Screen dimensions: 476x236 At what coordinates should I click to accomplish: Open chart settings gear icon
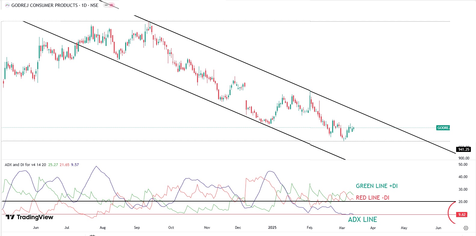click(466, 228)
